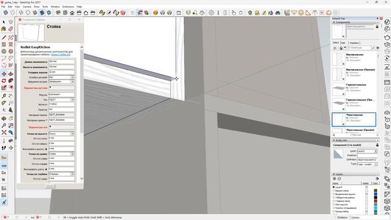Image resolution: width=391 pixels, height=220 pixels.
Task: Pick the Line pencil tool
Action: click(x=4, y=38)
